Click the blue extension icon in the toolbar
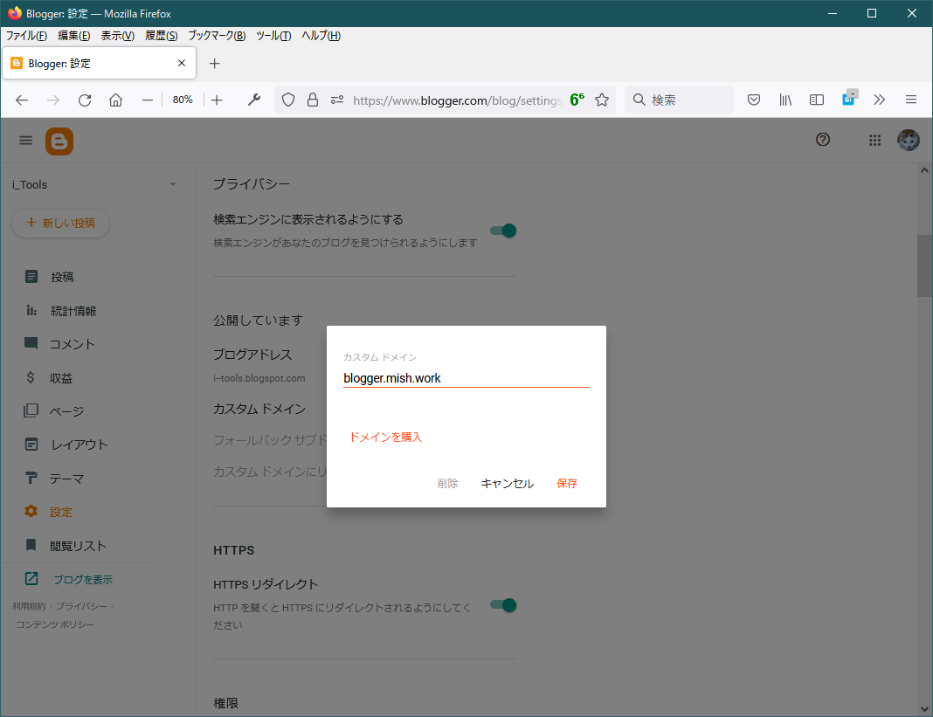The height and width of the screenshot is (717, 933). pos(849,98)
